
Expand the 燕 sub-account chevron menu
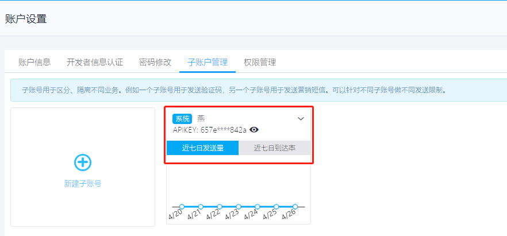coord(301,119)
